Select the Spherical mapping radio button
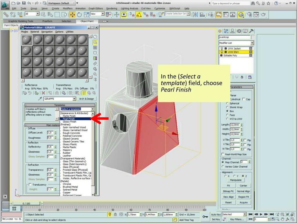The height and width of the screenshot is (223, 297). pyautogui.click(x=227, y=103)
